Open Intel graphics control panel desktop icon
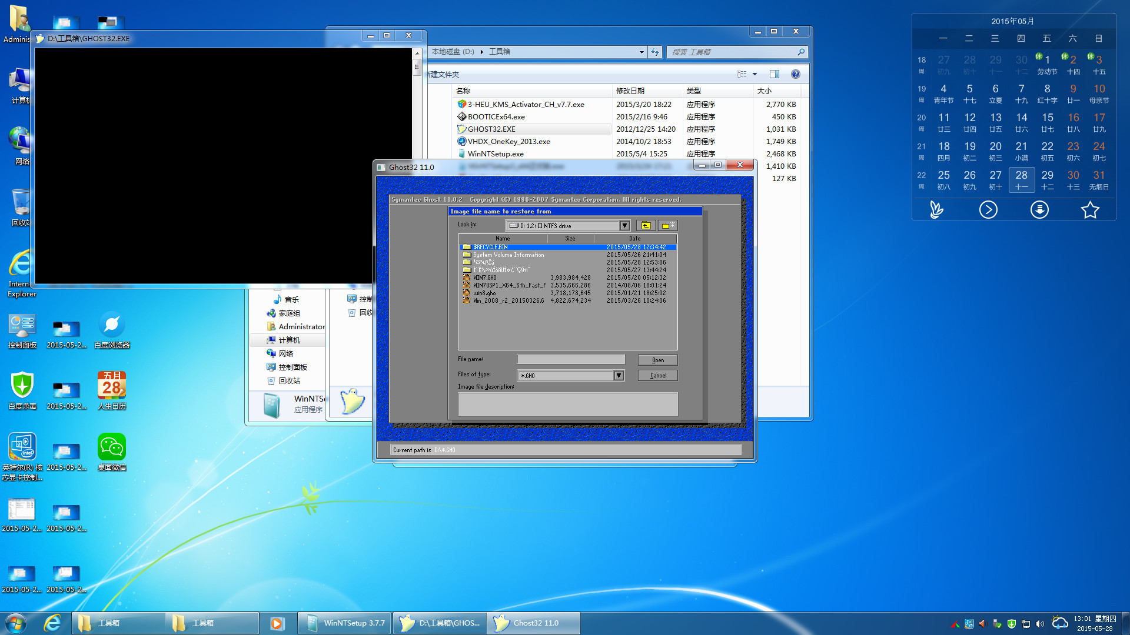Image resolution: width=1130 pixels, height=635 pixels. pos(22,457)
